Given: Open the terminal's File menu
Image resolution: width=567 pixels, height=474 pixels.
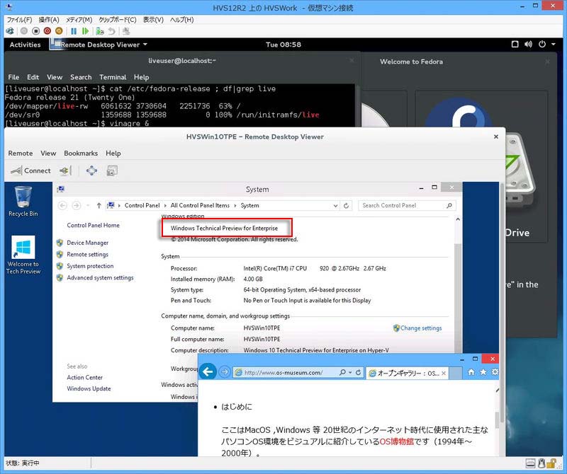Looking at the screenshot, I should point(13,77).
